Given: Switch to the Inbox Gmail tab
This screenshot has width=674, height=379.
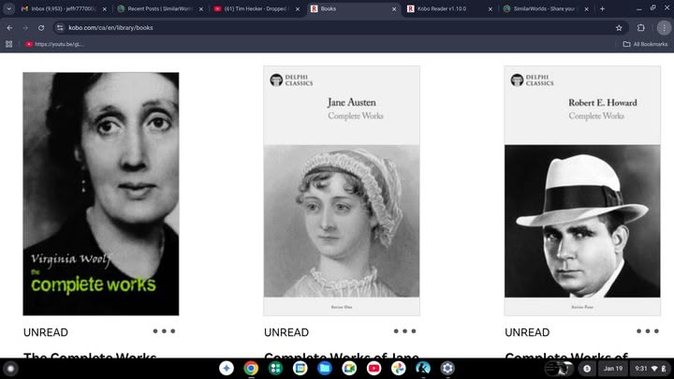Looking at the screenshot, I should point(58,8).
